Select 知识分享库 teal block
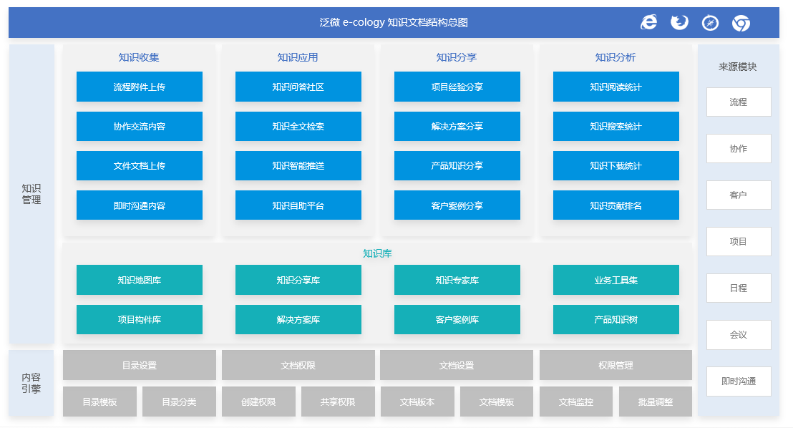This screenshot has height=428, width=793. point(298,280)
